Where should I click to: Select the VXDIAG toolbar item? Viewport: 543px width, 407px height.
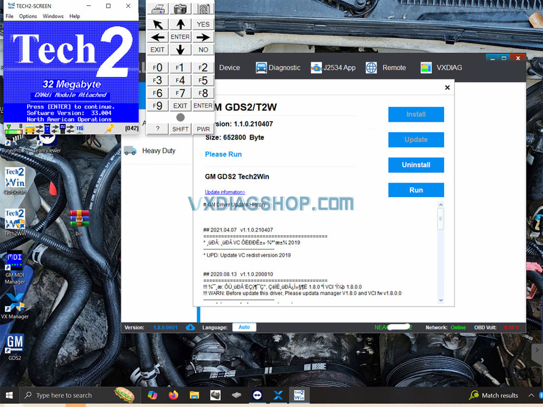pyautogui.click(x=441, y=67)
